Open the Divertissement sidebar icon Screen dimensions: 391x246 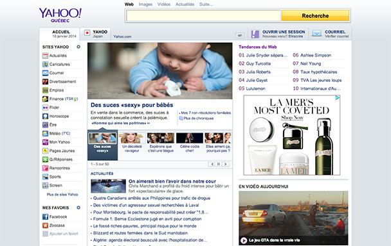[x=45, y=81]
